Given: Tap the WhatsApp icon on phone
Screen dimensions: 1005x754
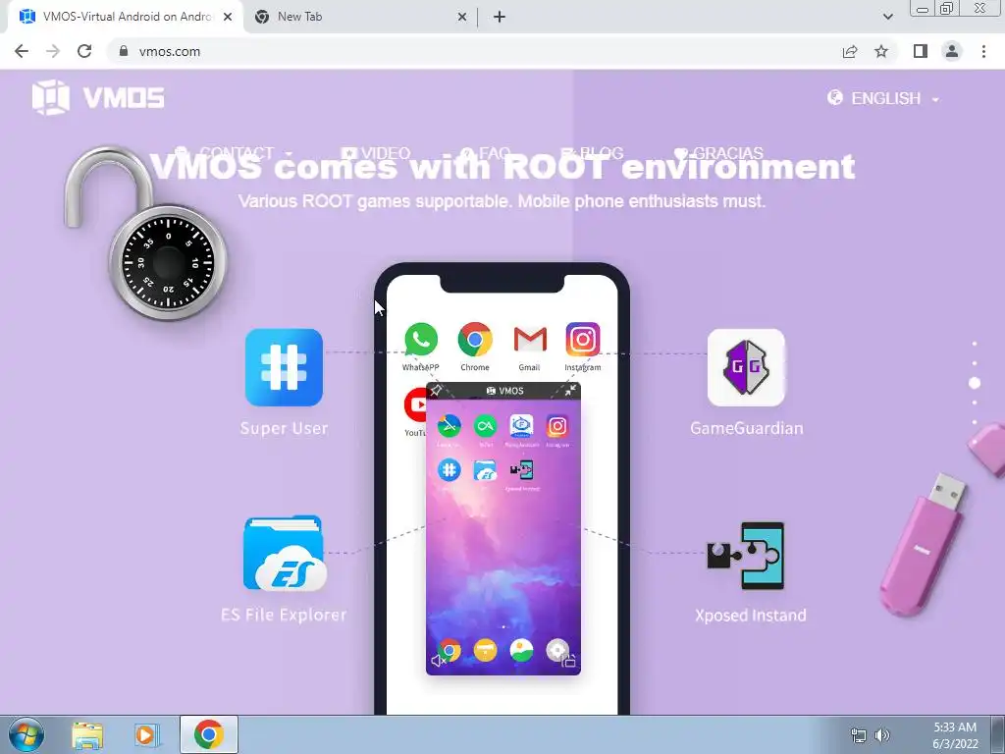Looking at the screenshot, I should point(421,339).
